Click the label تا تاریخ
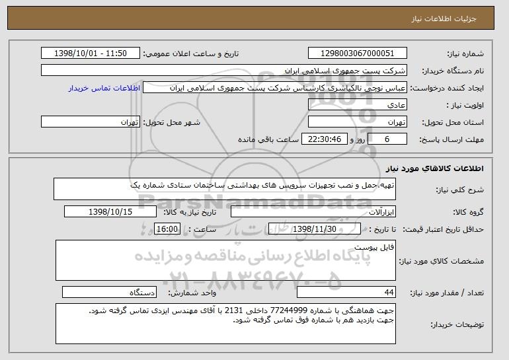509x360 pixels. tap(382, 229)
